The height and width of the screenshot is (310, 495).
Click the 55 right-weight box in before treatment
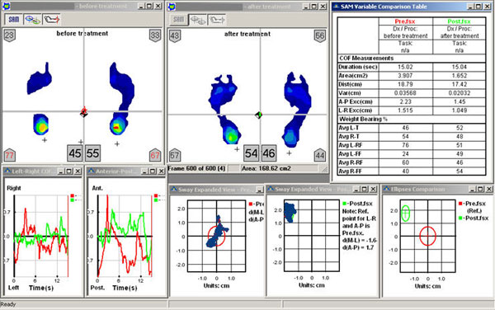[92, 153]
